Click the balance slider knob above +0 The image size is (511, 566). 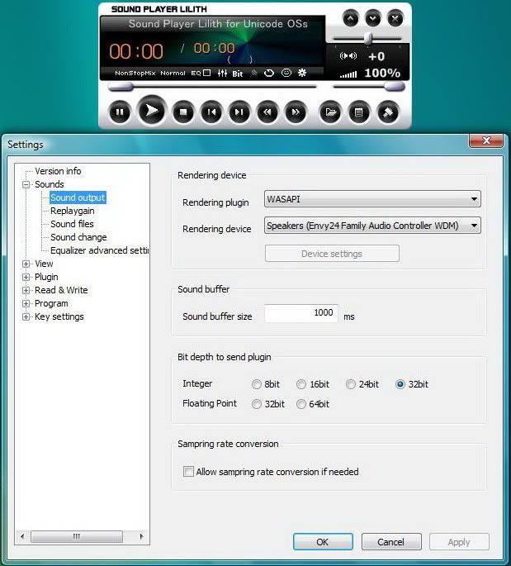368,38
